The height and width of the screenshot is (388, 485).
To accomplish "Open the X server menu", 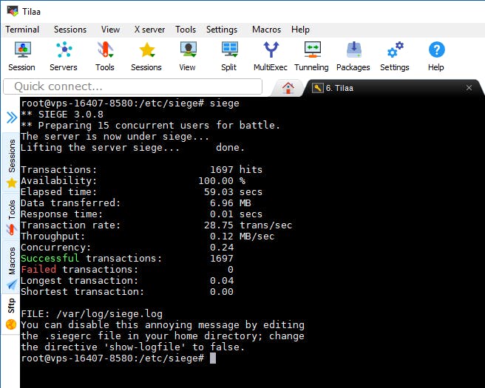I will pos(149,30).
